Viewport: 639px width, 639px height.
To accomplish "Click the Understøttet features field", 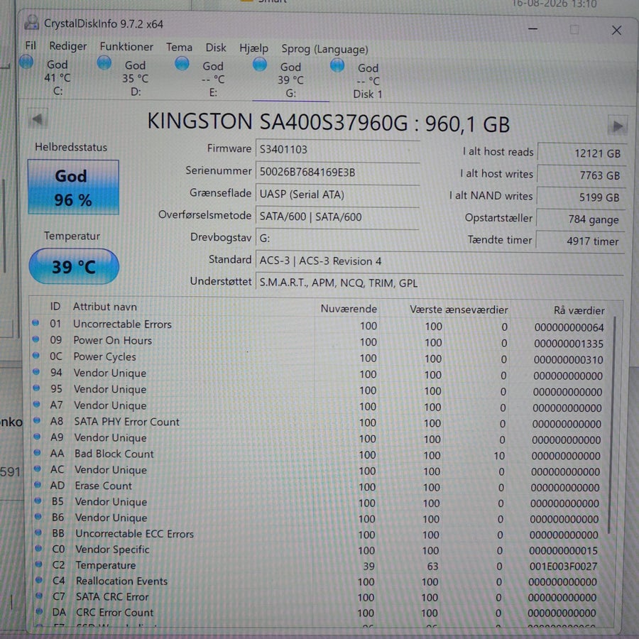I will click(x=439, y=283).
